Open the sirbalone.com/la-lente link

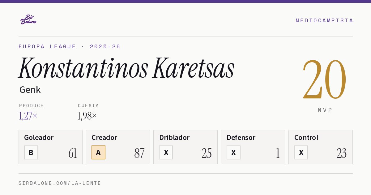(x=60, y=183)
